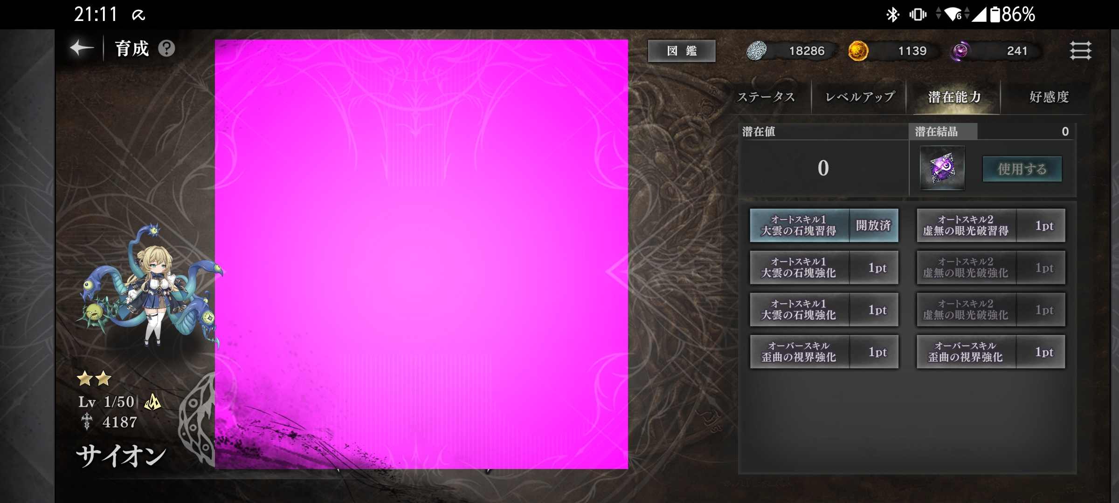Unlock オートスキル2 虚無の眼光破習得 for 1pt

coord(991,225)
